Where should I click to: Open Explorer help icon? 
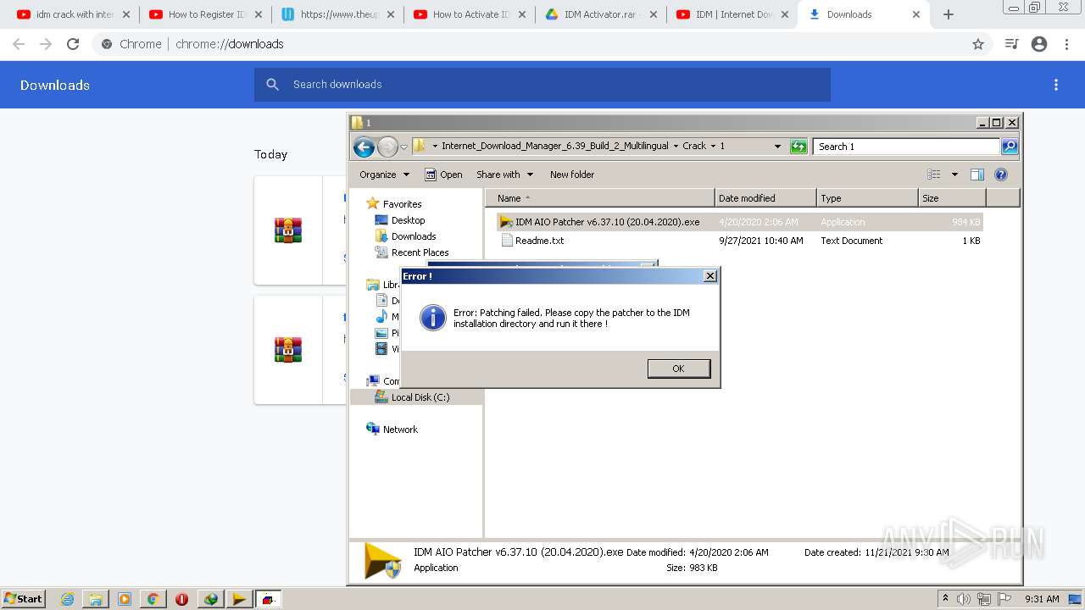point(1001,175)
